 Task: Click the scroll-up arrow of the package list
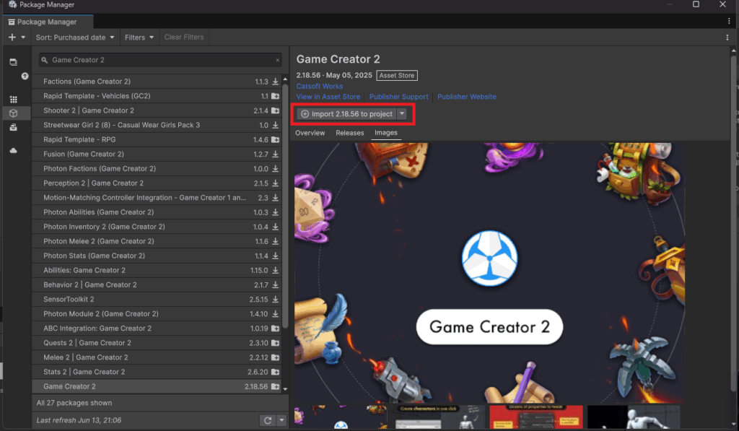[285, 79]
